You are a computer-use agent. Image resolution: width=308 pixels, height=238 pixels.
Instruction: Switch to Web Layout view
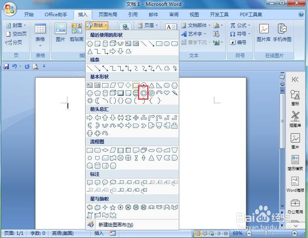tap(212, 233)
